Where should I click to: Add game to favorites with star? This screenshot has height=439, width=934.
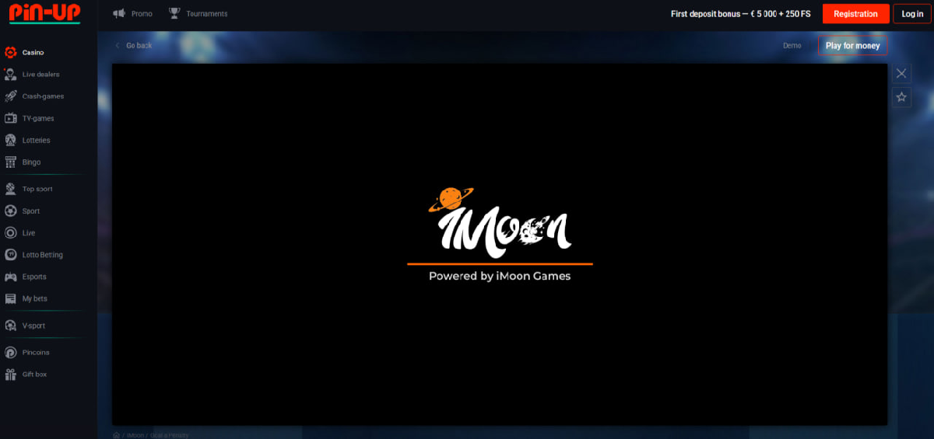(x=901, y=97)
